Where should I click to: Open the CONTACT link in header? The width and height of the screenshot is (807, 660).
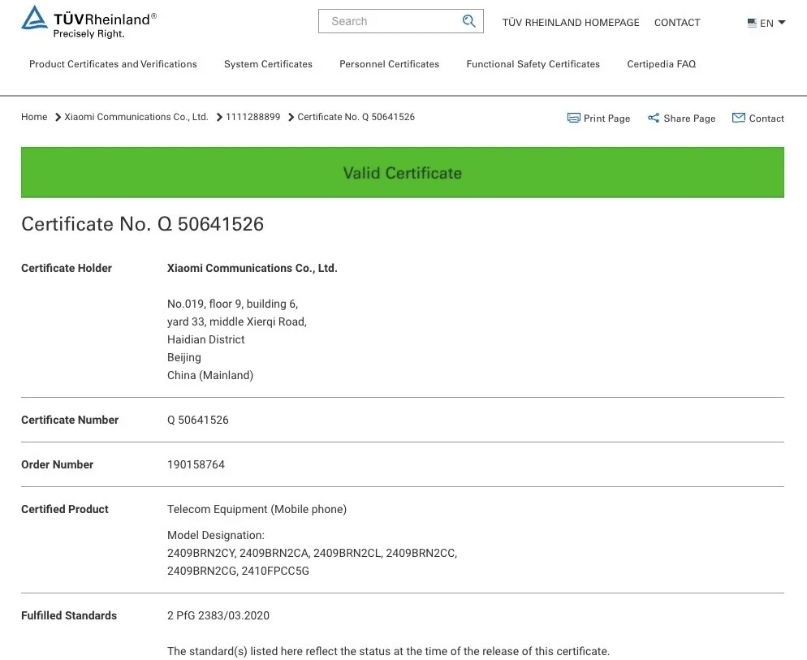click(677, 23)
